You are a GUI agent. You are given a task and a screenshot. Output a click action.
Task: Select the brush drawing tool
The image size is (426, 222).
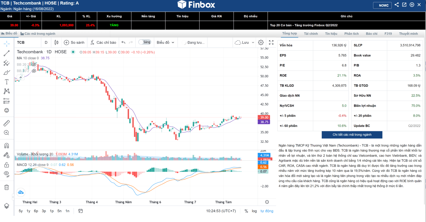tap(7, 72)
